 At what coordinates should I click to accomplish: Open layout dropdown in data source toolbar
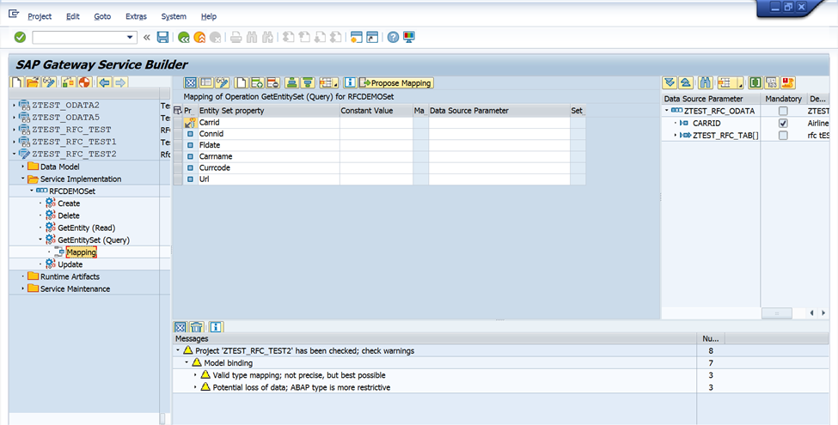coord(740,83)
